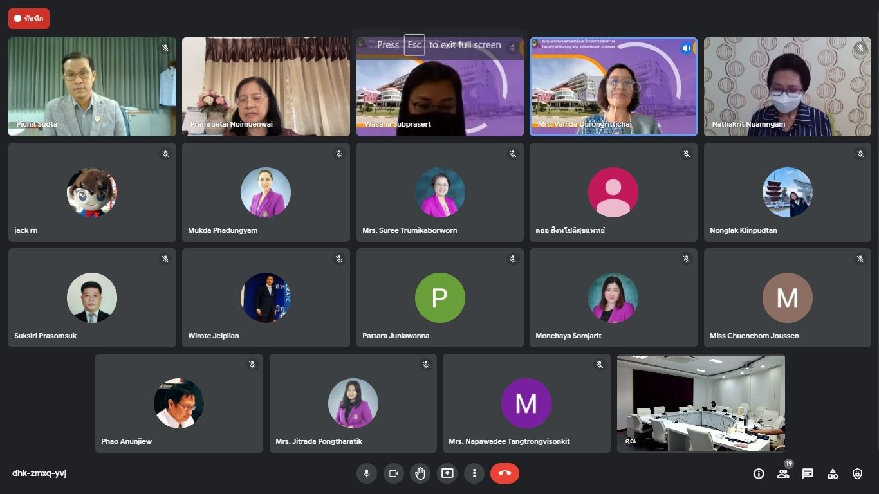879x494 pixels.
Task: Show the participants list
Action: 783,473
